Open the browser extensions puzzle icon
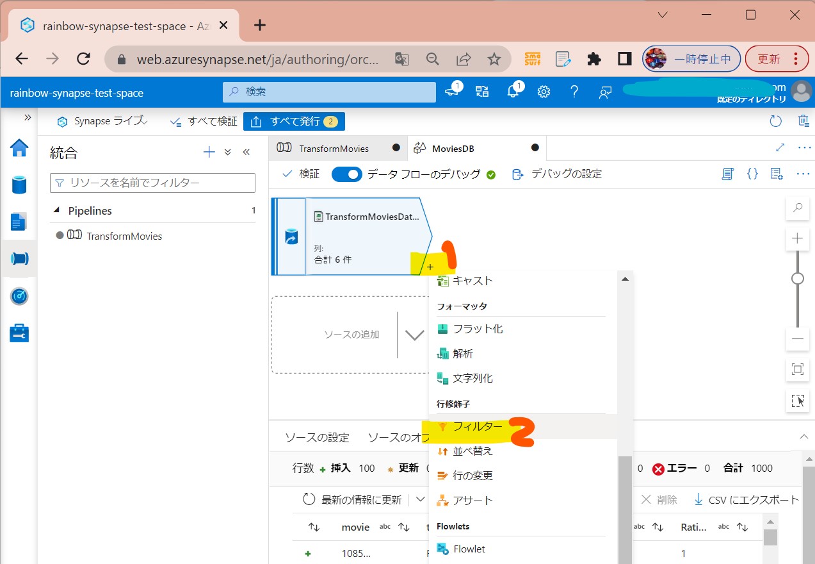Screen dimensions: 815x564 pyautogui.click(x=594, y=59)
